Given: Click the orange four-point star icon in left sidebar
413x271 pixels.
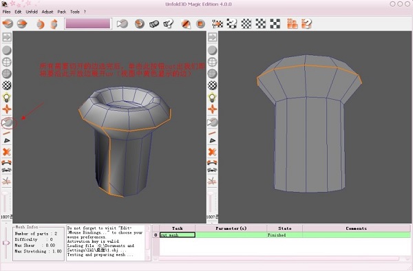Looking at the screenshot, I should [x=7, y=109].
